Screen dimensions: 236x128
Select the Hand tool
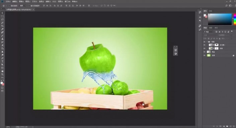coord(2,71)
